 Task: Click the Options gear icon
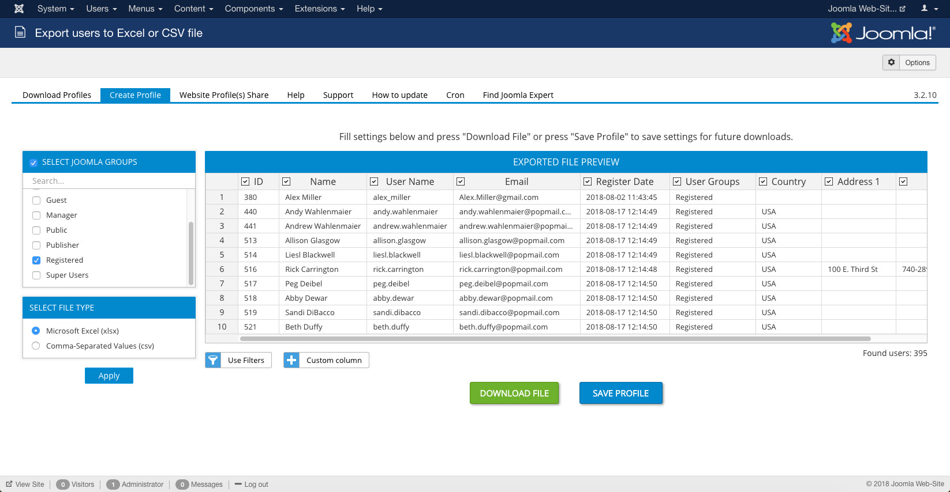point(891,62)
